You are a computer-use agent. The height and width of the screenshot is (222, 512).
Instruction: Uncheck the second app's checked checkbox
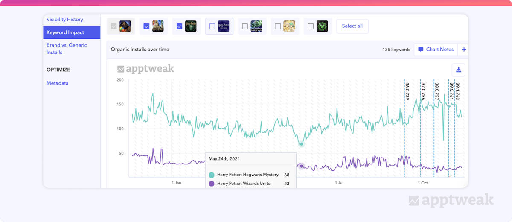[147, 26]
